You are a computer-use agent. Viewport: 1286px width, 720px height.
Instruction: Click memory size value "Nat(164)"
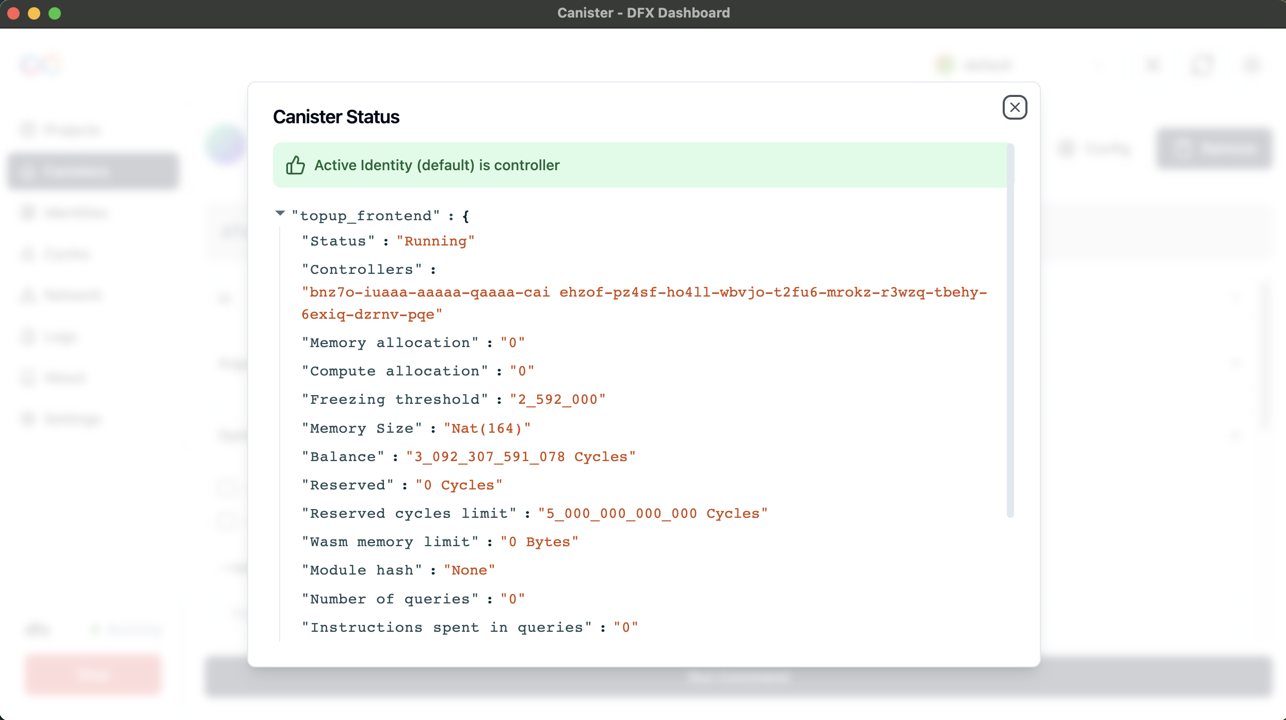click(487, 429)
